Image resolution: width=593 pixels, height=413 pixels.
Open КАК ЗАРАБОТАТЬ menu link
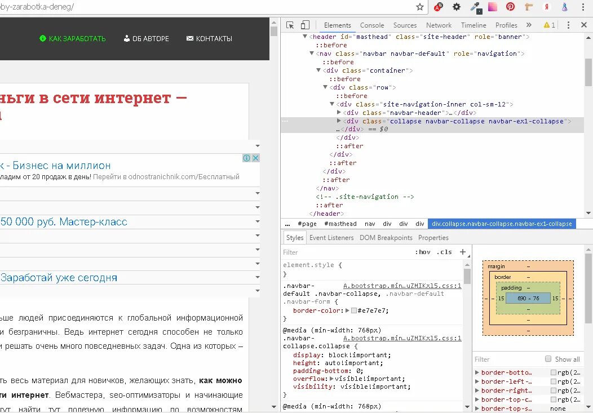coord(73,38)
